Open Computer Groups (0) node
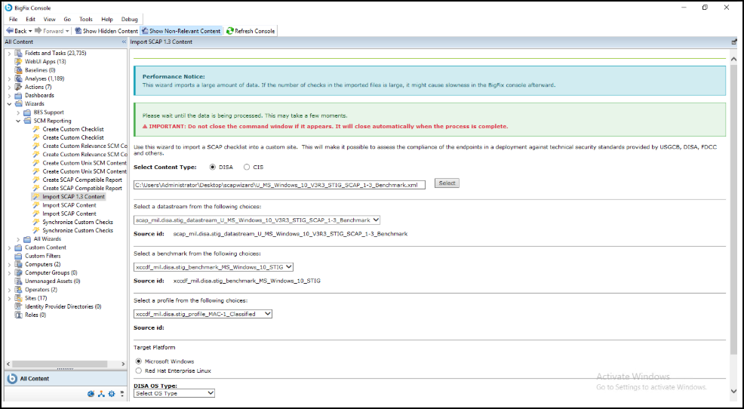This screenshot has height=409, width=744. (x=51, y=273)
